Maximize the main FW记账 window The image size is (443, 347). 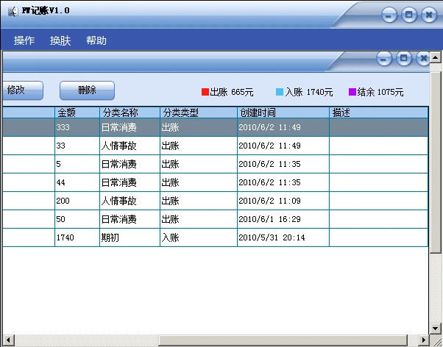coord(409,15)
